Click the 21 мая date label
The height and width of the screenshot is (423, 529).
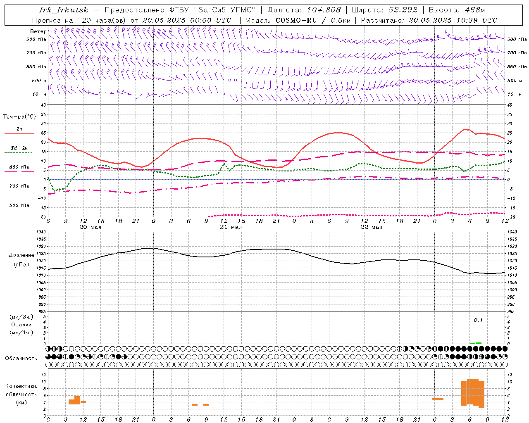231,227
